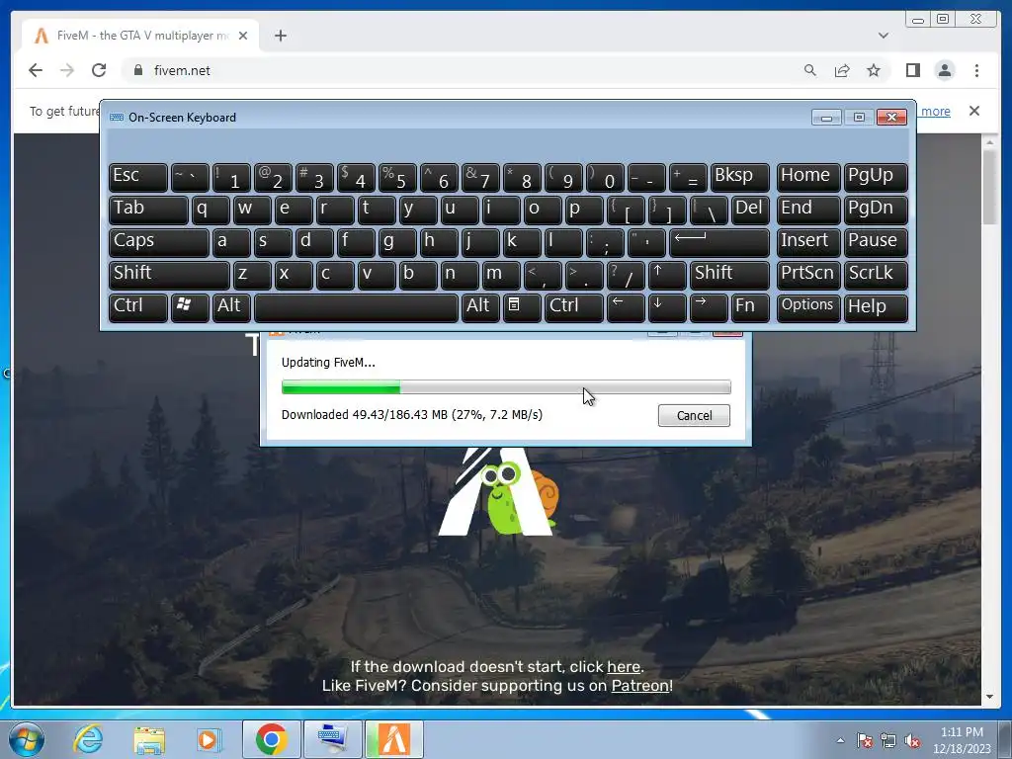Open Chrome three-dot menu
Screen dimensions: 1012x759
click(976, 70)
